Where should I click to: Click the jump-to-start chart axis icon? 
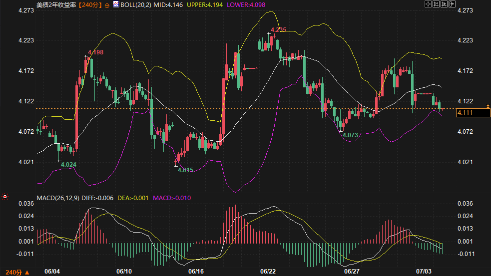(x=436, y=4)
